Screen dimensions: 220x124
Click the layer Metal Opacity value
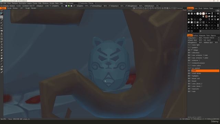(217, 42)
